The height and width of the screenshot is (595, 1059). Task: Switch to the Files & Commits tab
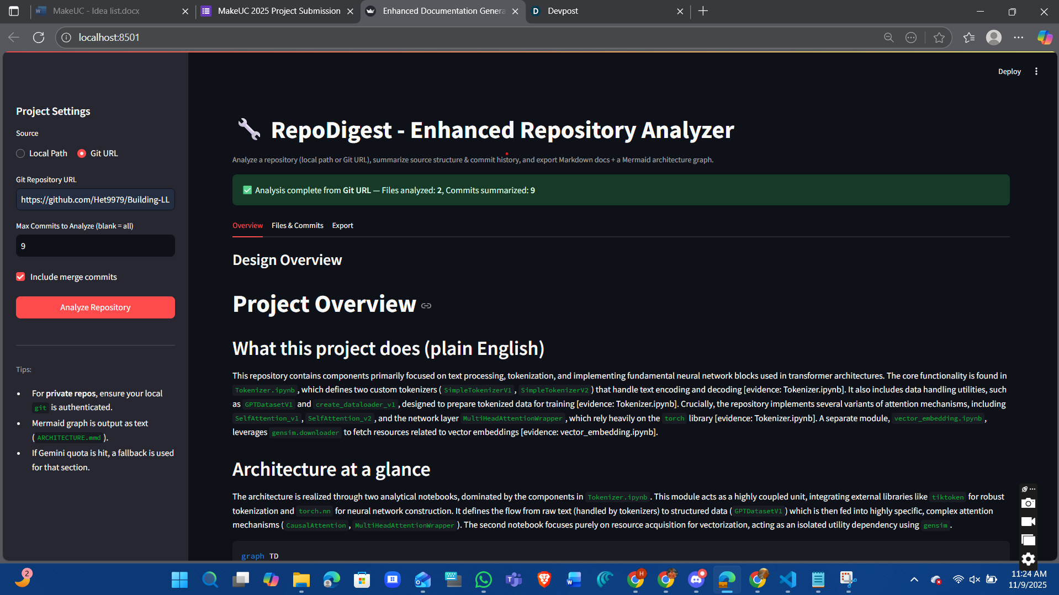point(297,225)
